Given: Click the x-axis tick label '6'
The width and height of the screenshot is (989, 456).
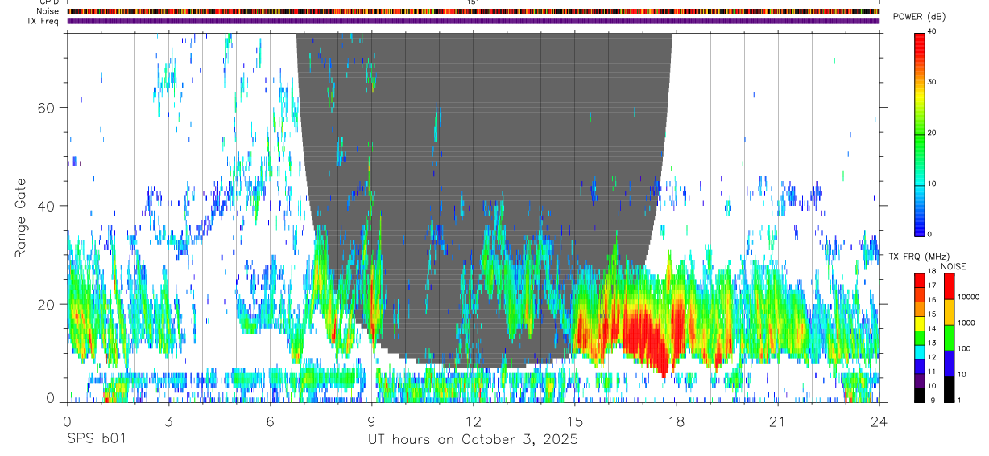Looking at the screenshot, I should tap(270, 421).
